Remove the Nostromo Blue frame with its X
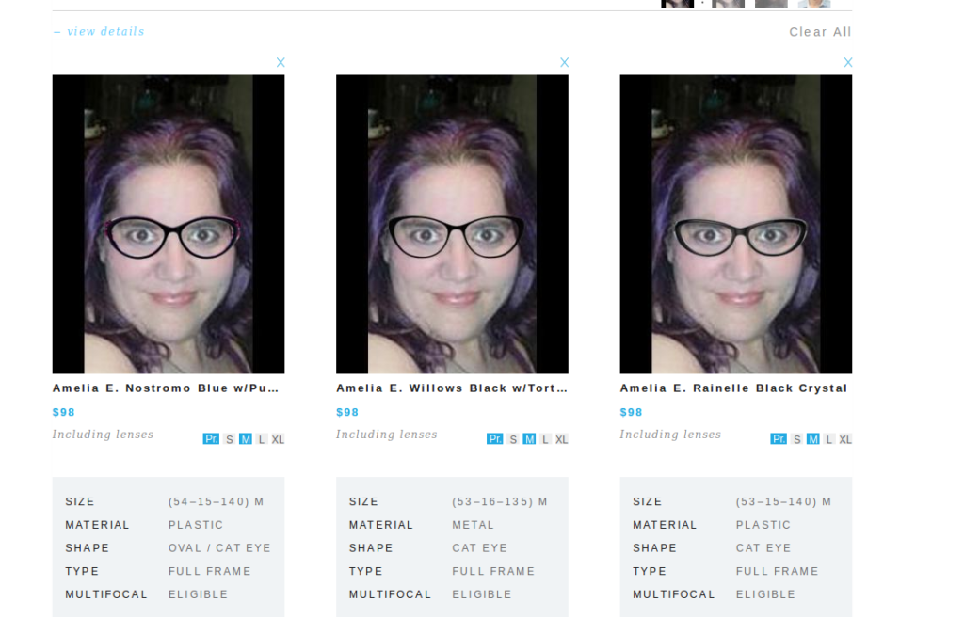Screen dimensions: 964x617 click(281, 62)
